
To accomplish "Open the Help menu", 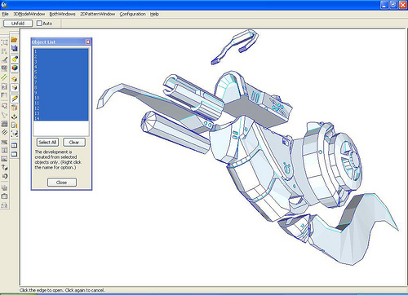I will point(154,14).
